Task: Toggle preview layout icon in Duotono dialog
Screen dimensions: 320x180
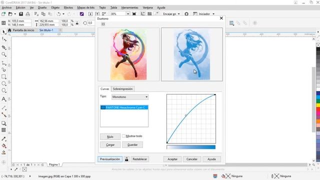Action: (103, 24)
